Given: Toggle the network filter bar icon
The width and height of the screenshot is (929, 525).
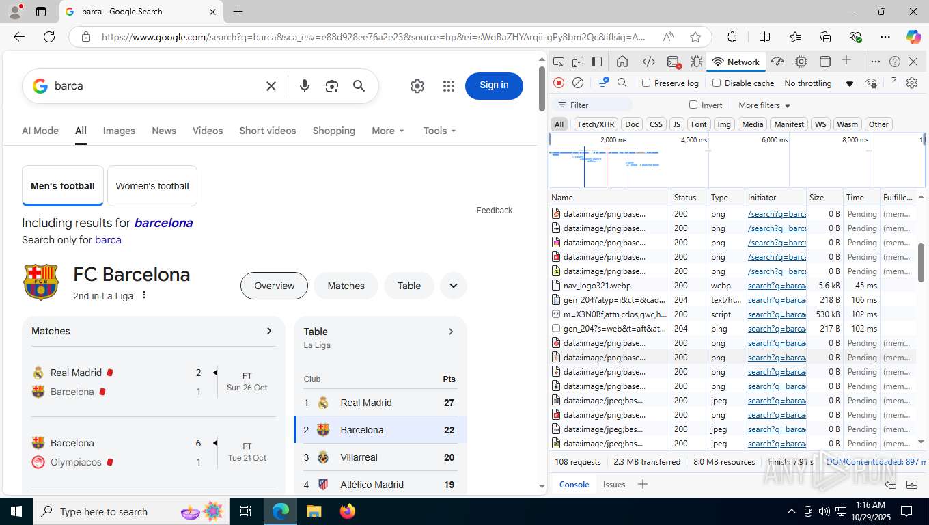Looking at the screenshot, I should click(x=602, y=83).
